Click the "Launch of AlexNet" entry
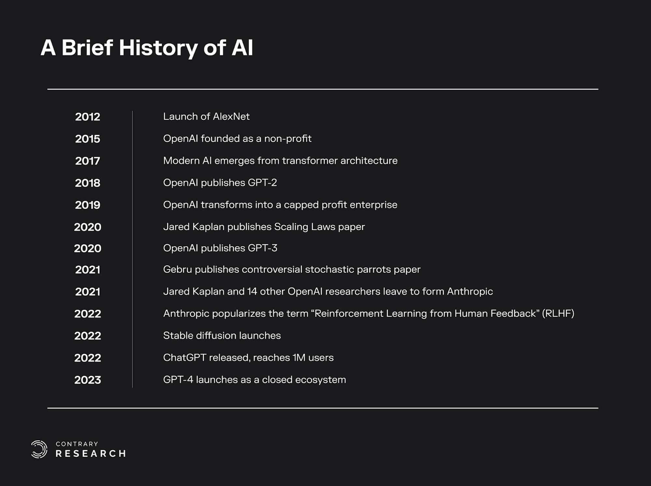Viewport: 651px width, 486px height. tap(206, 117)
